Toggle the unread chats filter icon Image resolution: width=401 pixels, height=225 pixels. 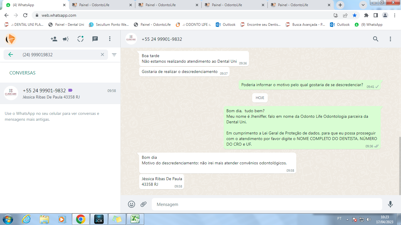point(114,54)
